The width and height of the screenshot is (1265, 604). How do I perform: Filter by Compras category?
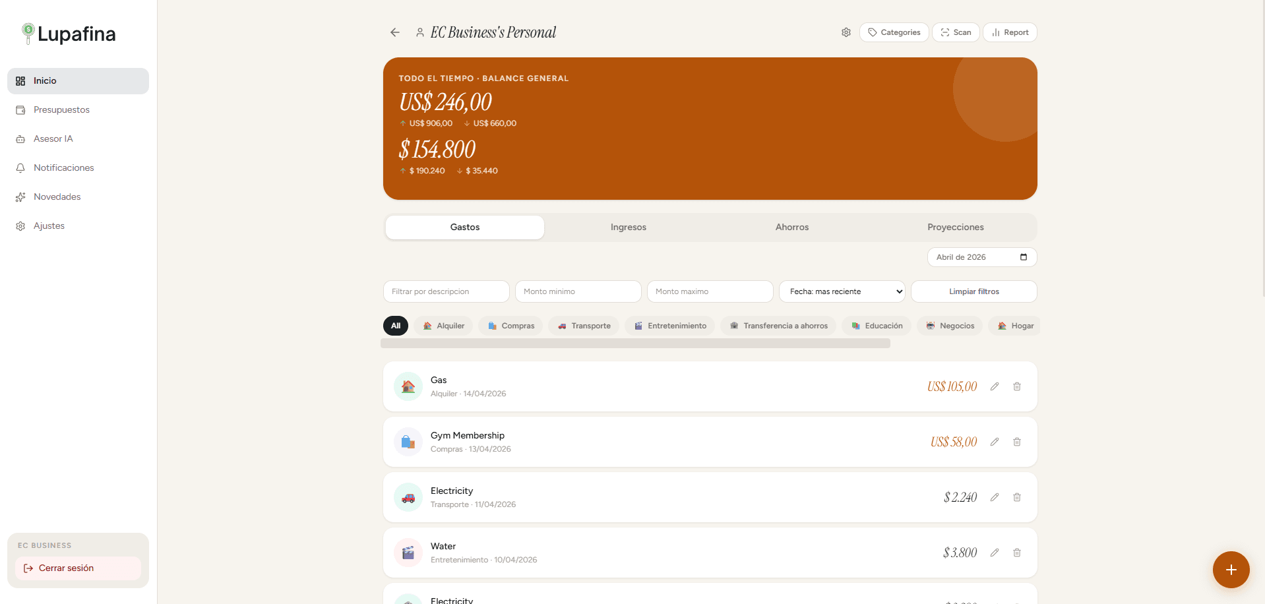click(510, 326)
